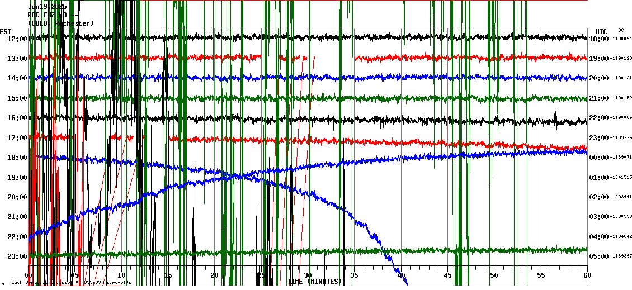Click the DC value -1190152

click(x=620, y=98)
